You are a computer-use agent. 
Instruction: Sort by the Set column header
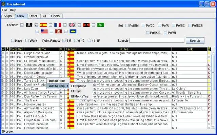tap(20, 49)
